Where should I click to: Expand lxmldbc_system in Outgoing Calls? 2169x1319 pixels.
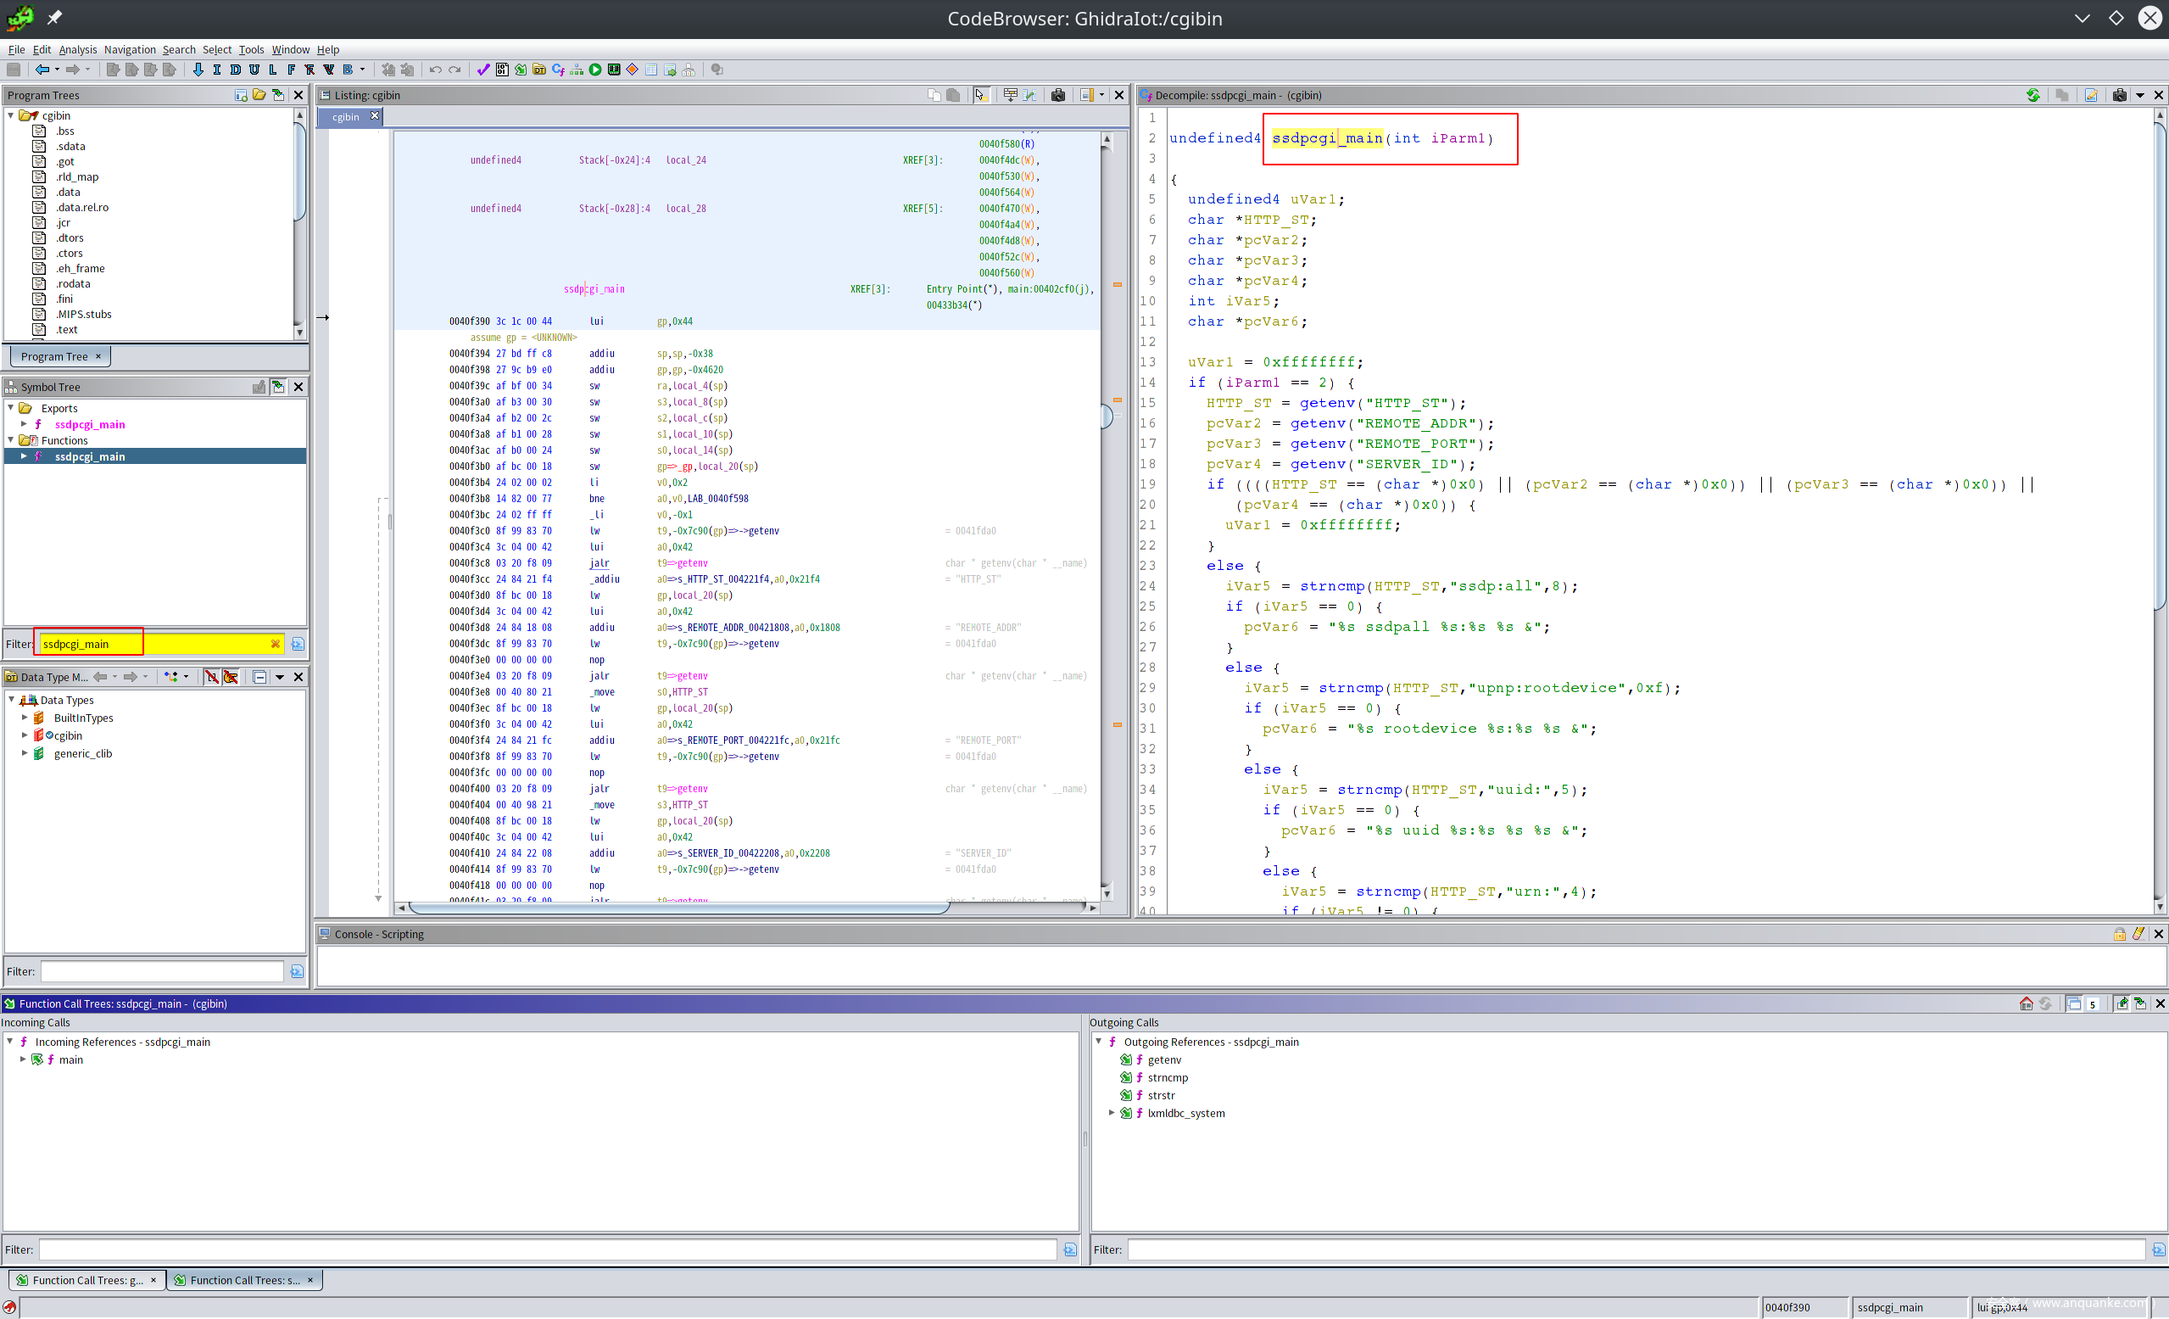pos(1112,1114)
